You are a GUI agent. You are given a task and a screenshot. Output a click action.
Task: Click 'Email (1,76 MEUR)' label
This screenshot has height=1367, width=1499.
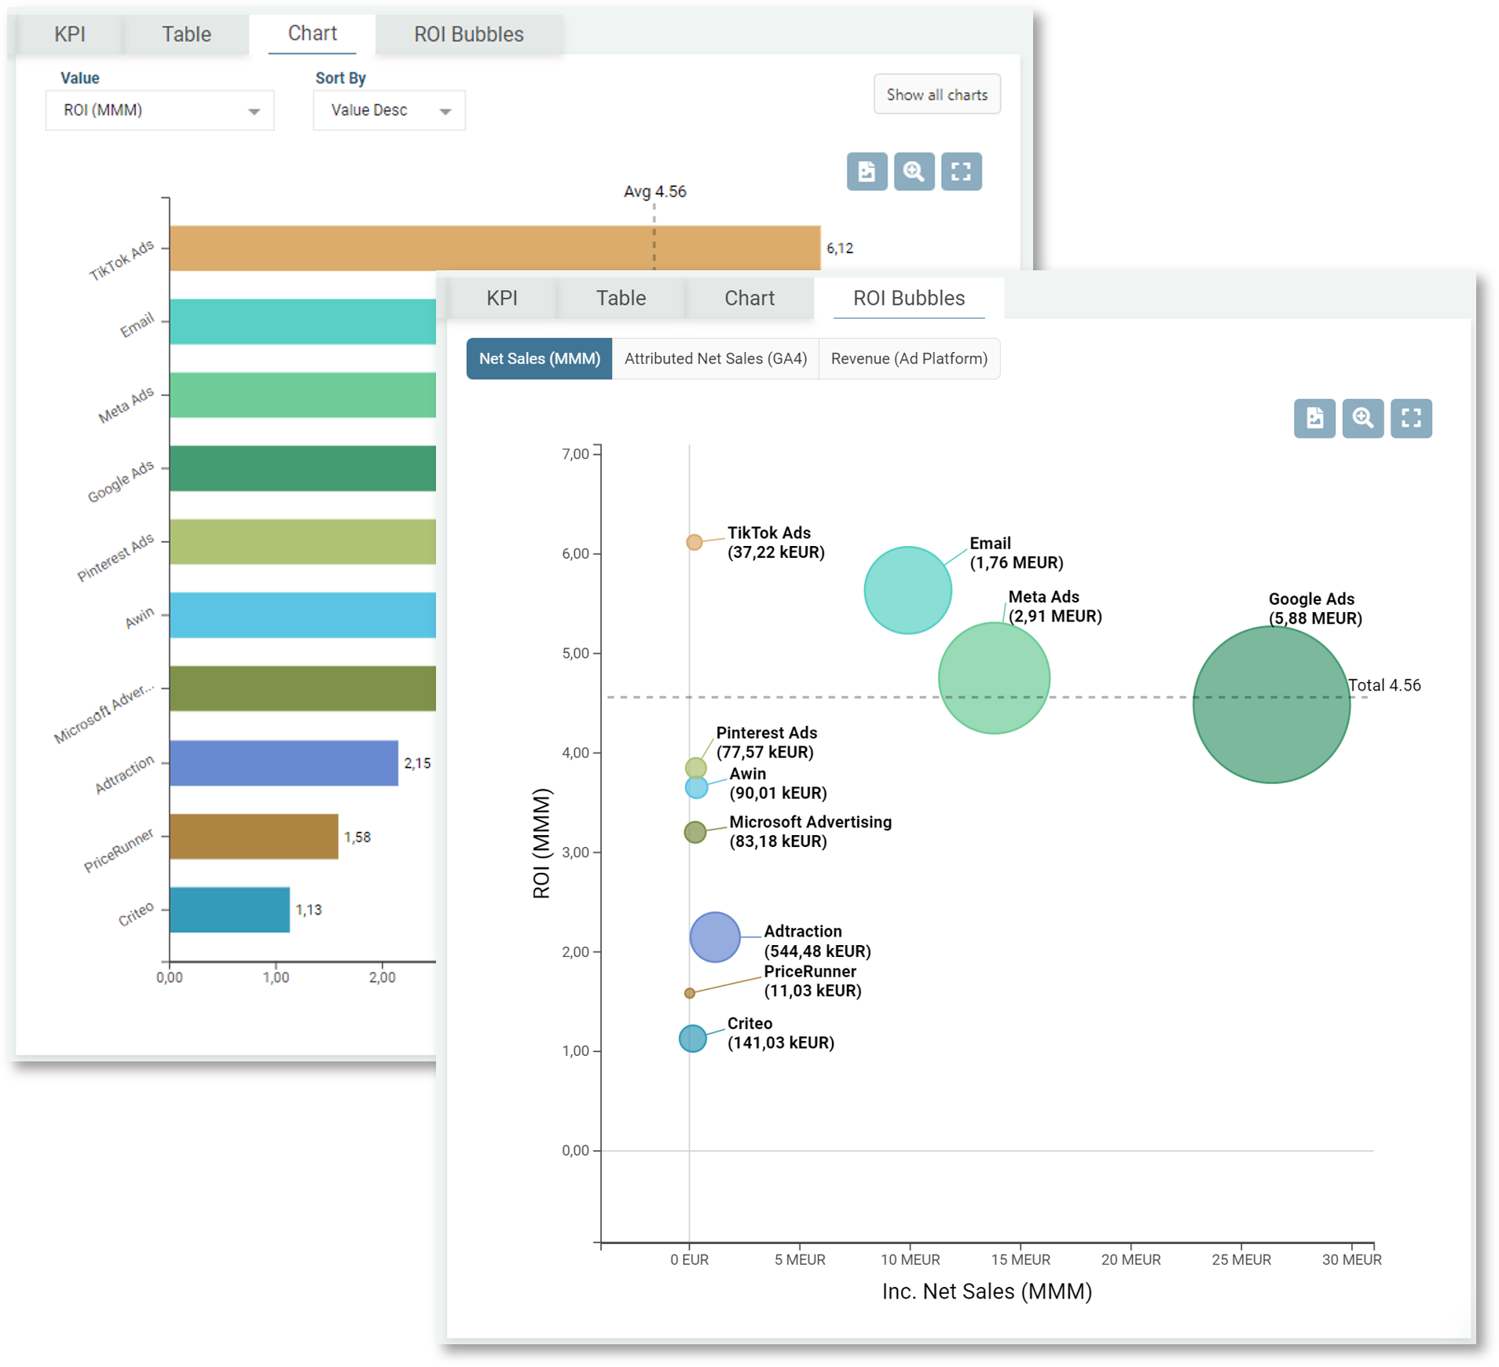tap(1016, 553)
